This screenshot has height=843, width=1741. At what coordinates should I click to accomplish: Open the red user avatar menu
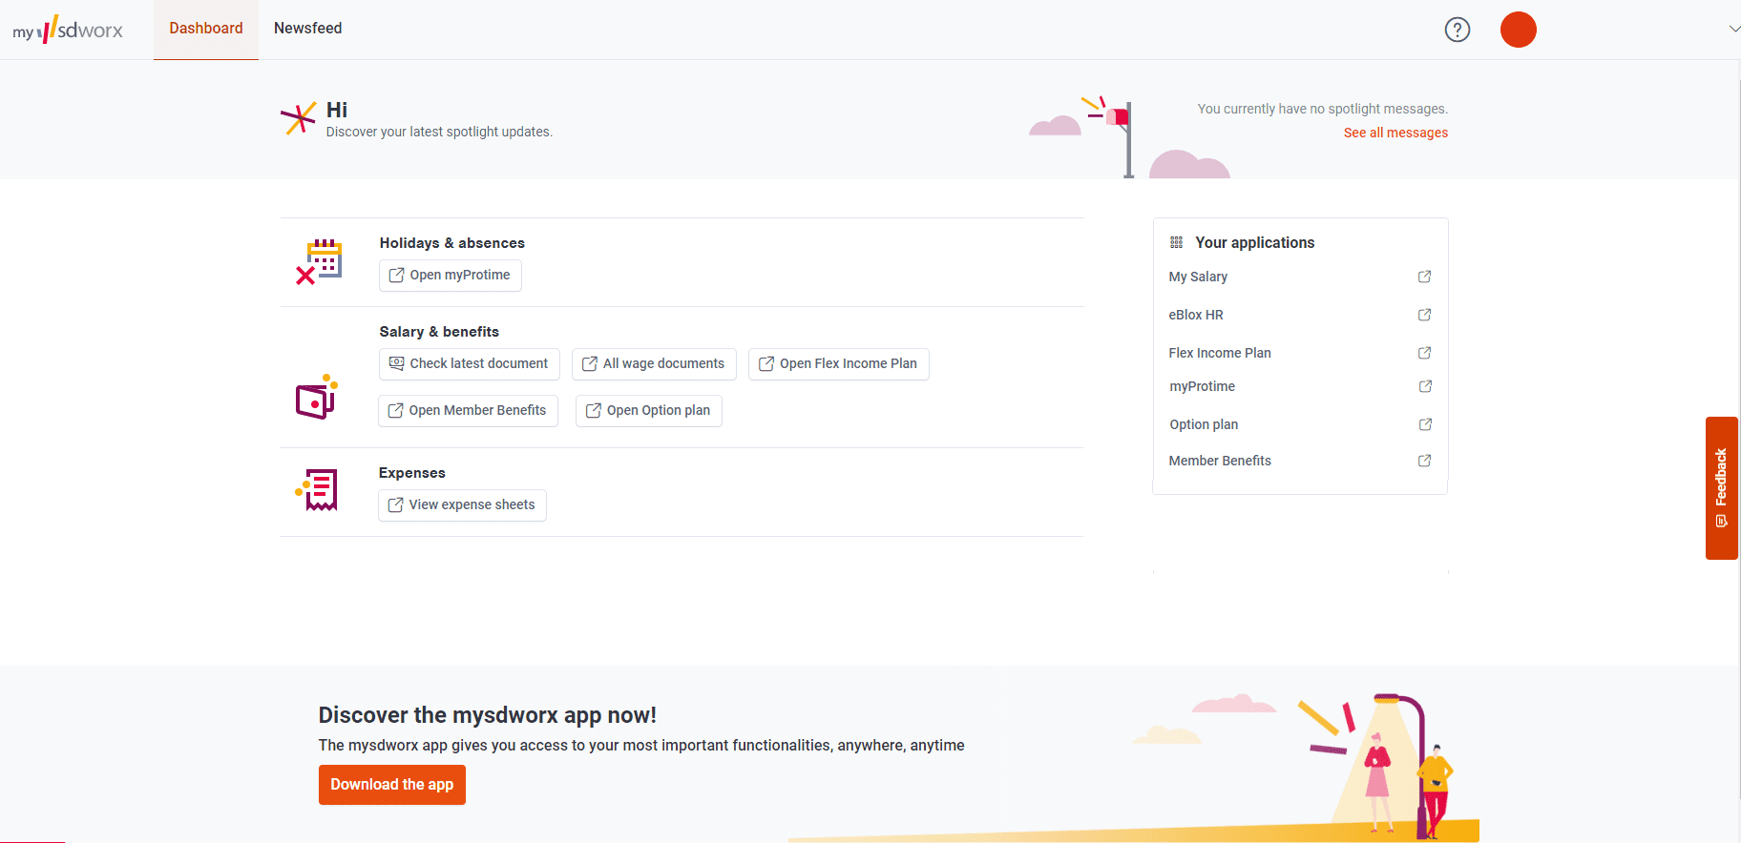[1519, 30]
